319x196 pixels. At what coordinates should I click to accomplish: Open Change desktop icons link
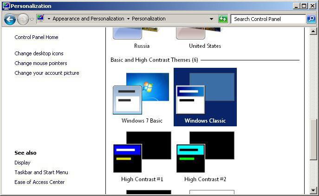click(39, 53)
